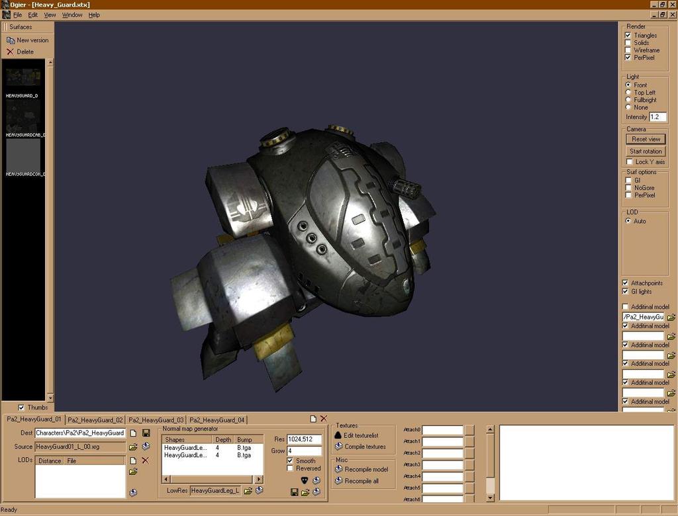
Task: Click the new file icon beside Dest
Action: click(x=134, y=433)
